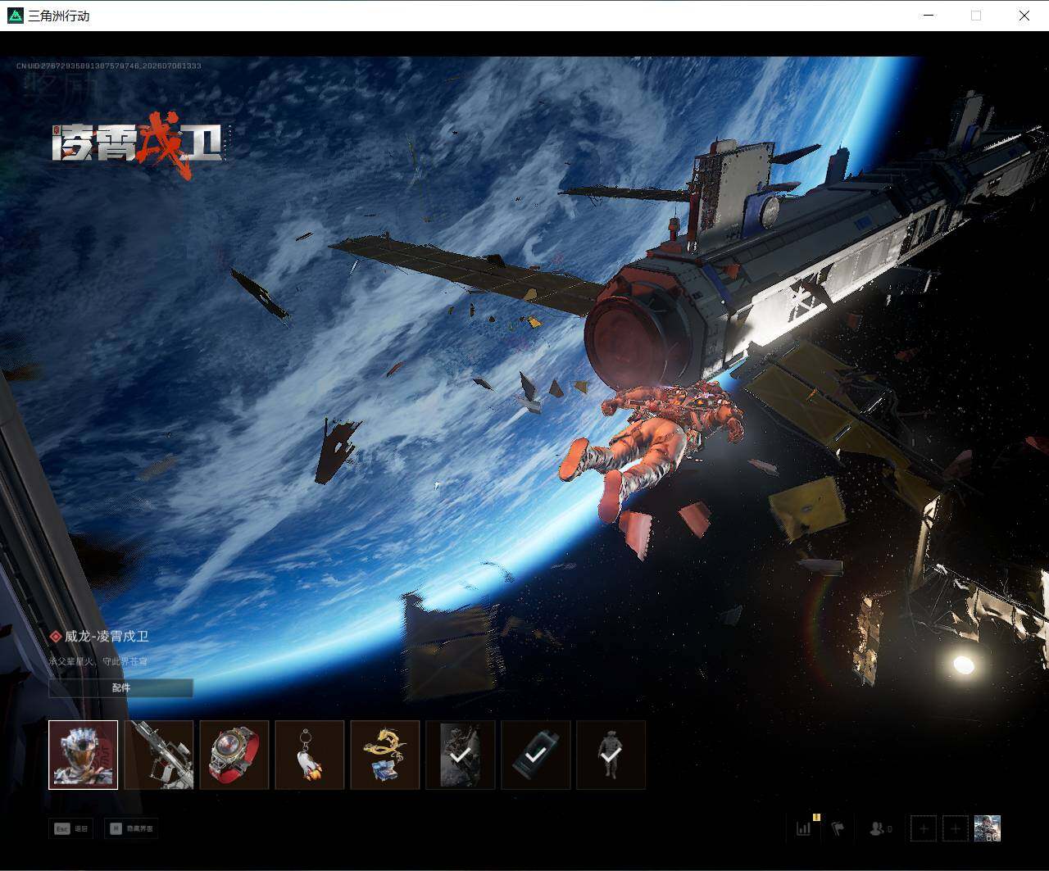The height and width of the screenshot is (871, 1049).
Task: Open the bar chart stats icon
Action: click(x=804, y=828)
